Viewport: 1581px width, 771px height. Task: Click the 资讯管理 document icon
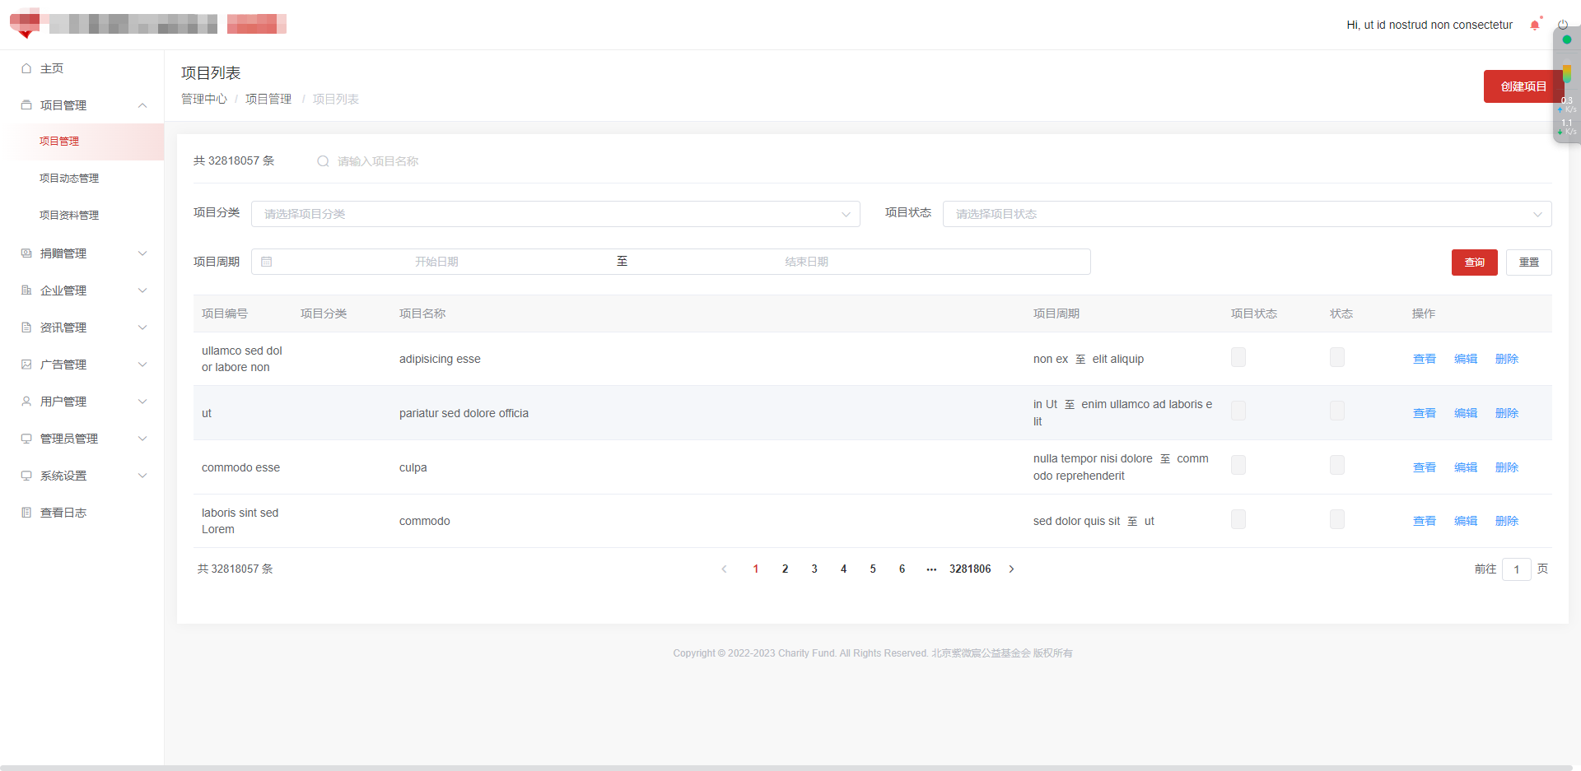click(26, 327)
